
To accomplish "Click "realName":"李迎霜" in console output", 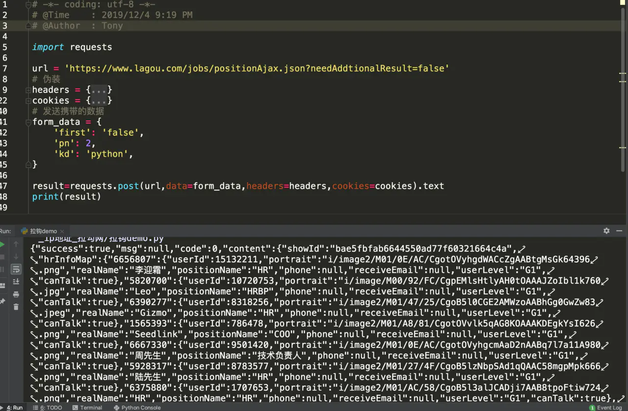I will (118, 270).
